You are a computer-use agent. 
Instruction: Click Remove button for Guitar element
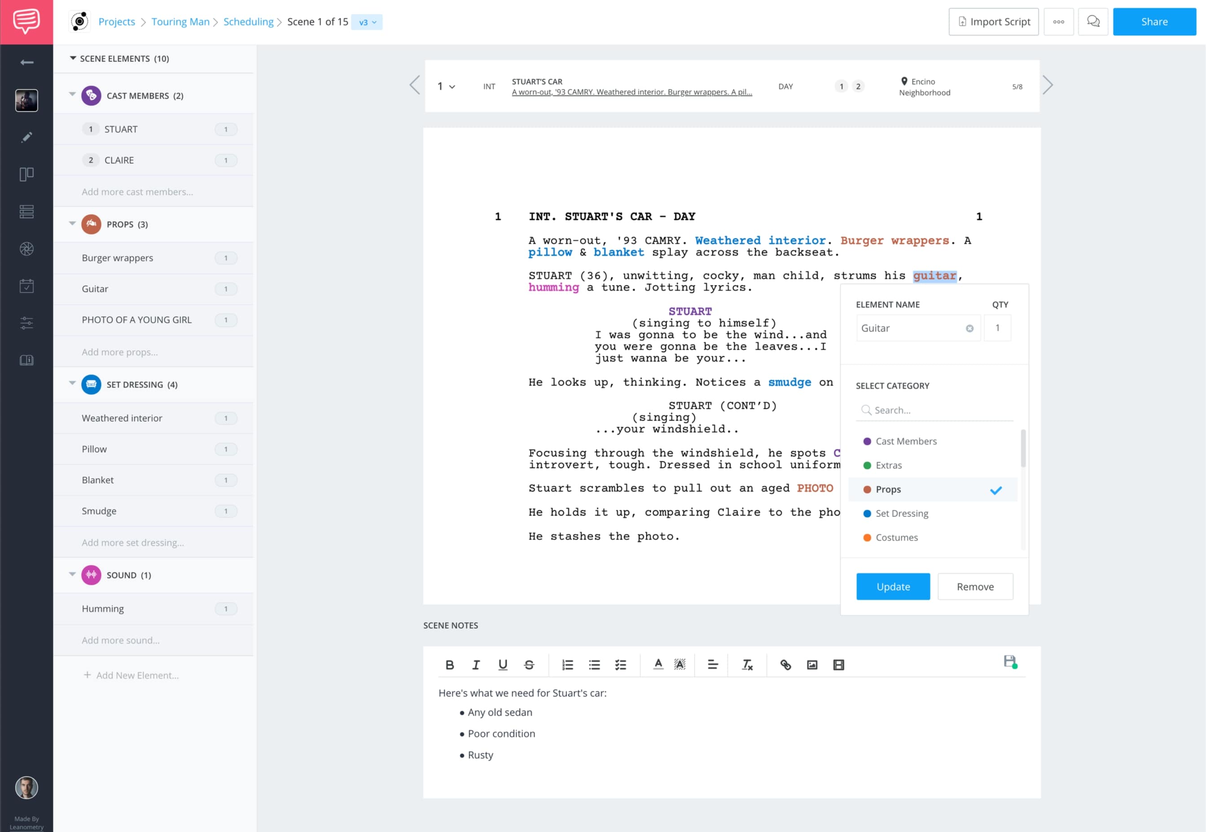[975, 587]
